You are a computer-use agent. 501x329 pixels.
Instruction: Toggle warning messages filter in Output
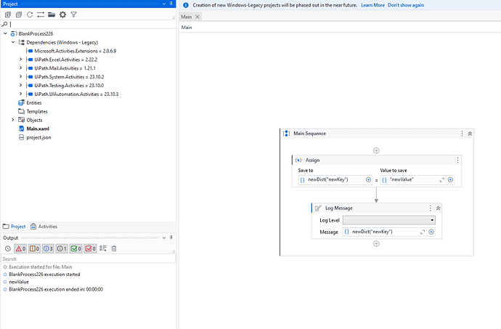point(34,248)
